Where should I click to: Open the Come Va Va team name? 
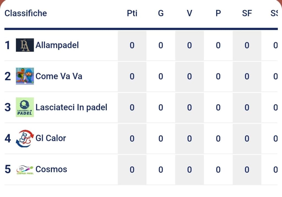pos(59,76)
